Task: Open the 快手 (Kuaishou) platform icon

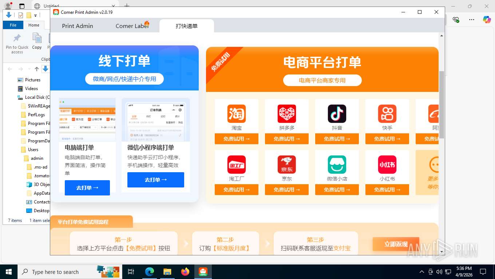Action: (x=387, y=114)
